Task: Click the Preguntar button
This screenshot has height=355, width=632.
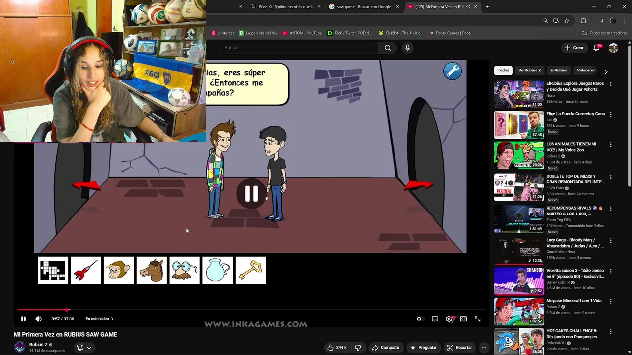Action: point(424,347)
